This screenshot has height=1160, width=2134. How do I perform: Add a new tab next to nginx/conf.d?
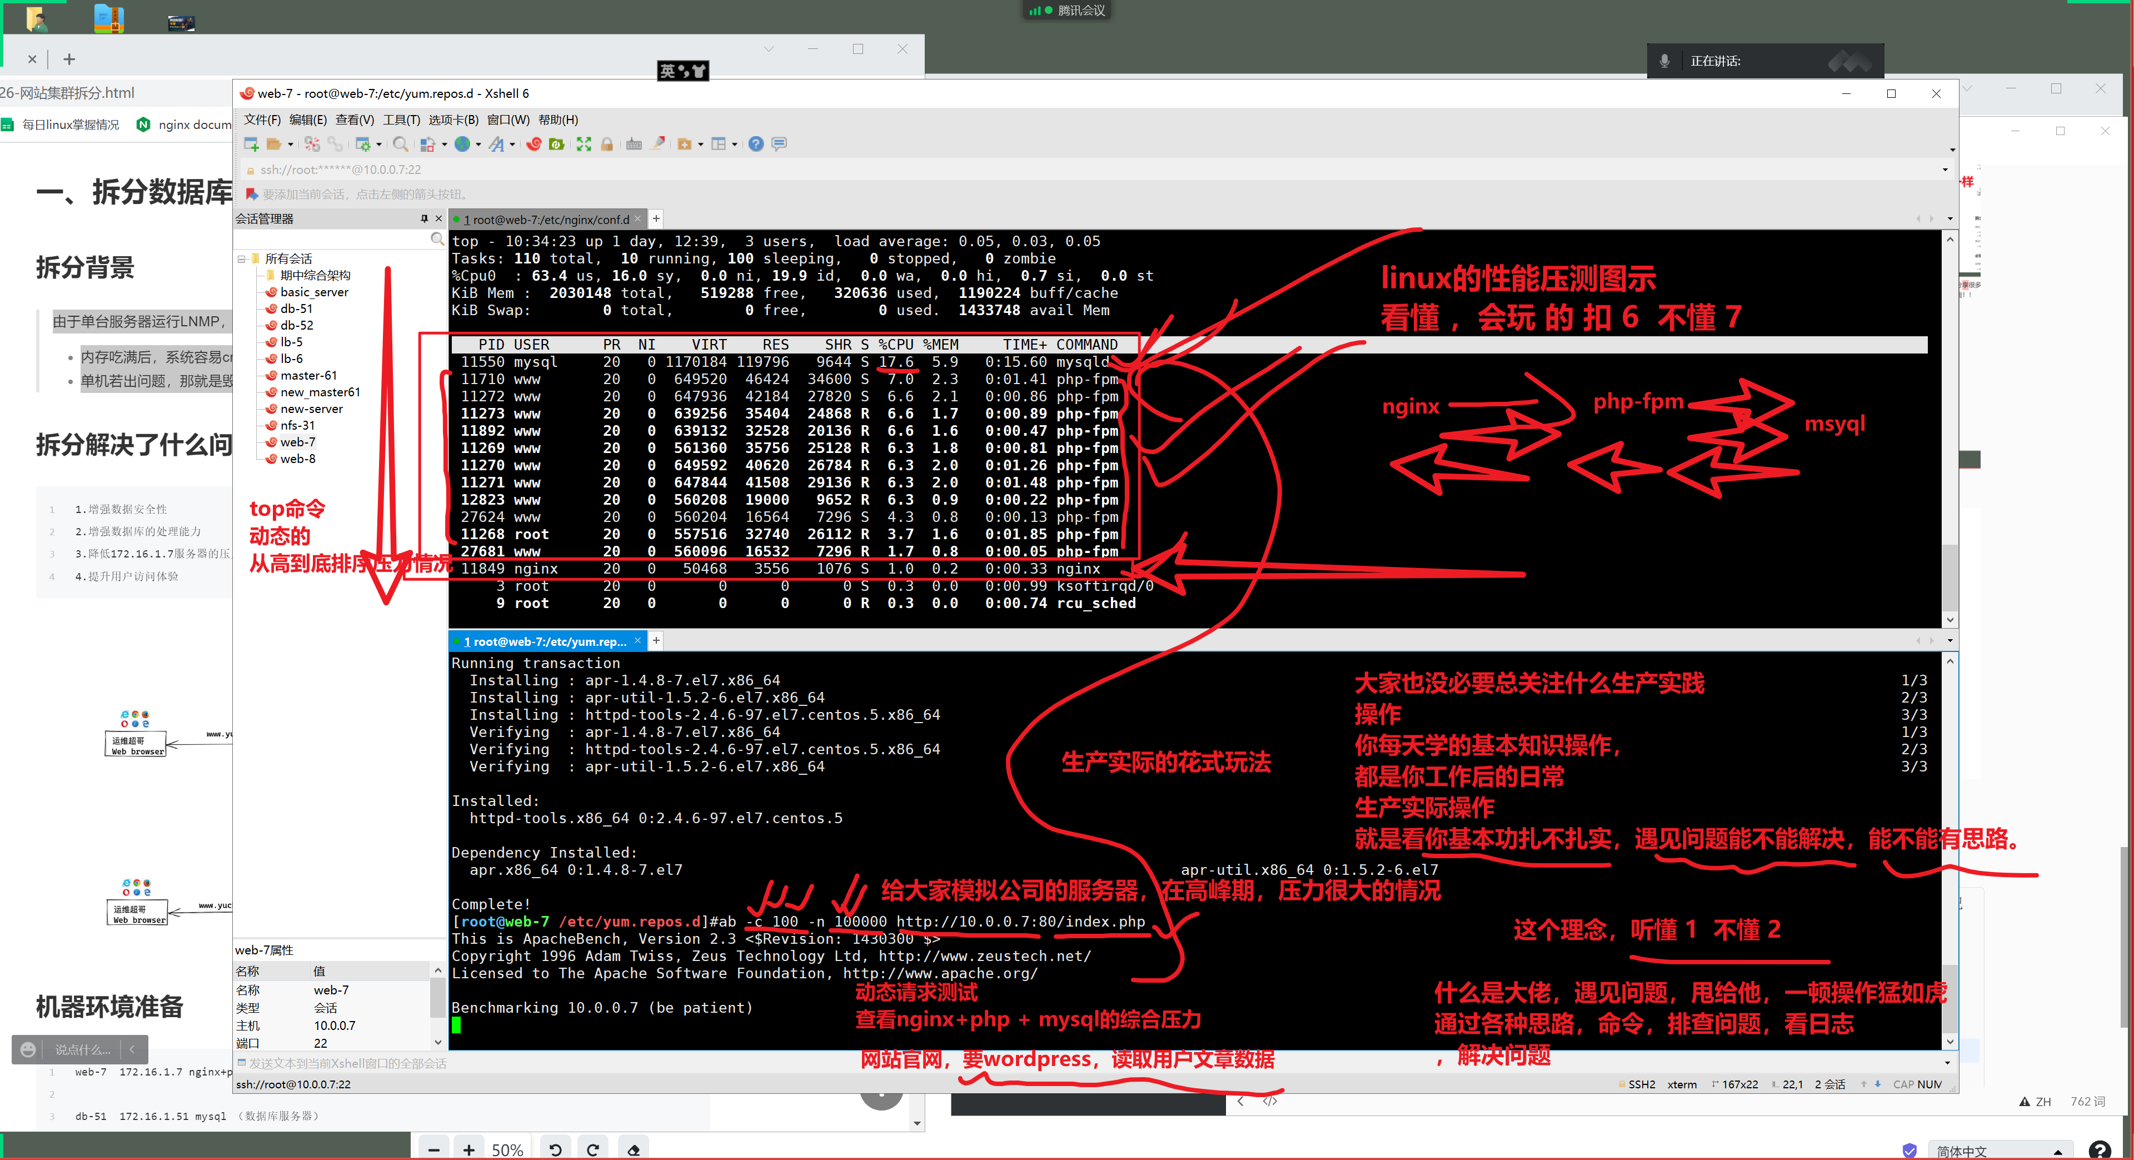pyautogui.click(x=656, y=219)
